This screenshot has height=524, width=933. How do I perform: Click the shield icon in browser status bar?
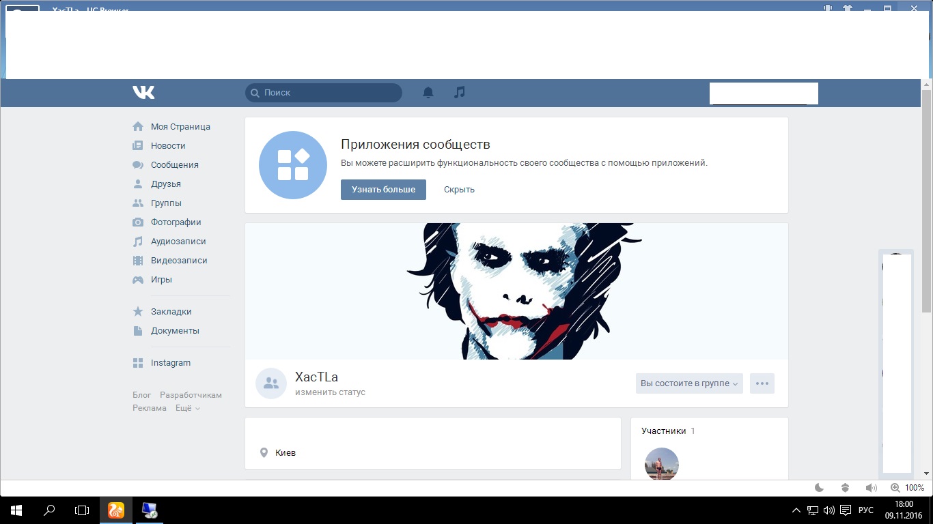[846, 488]
